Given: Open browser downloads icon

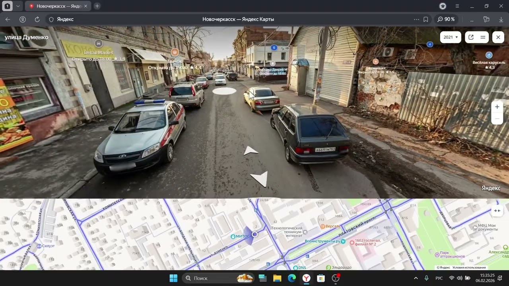Looking at the screenshot, I should (x=501, y=19).
